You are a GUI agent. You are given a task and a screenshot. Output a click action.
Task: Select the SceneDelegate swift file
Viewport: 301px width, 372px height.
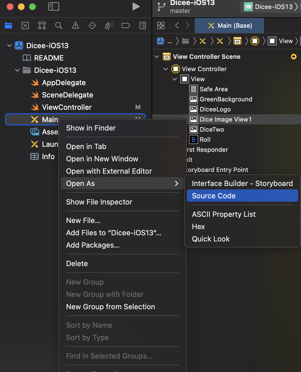click(67, 95)
